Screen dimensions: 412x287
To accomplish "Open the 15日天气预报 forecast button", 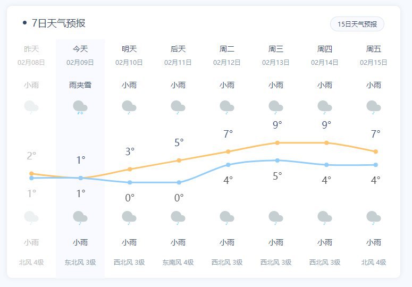I will [357, 24].
